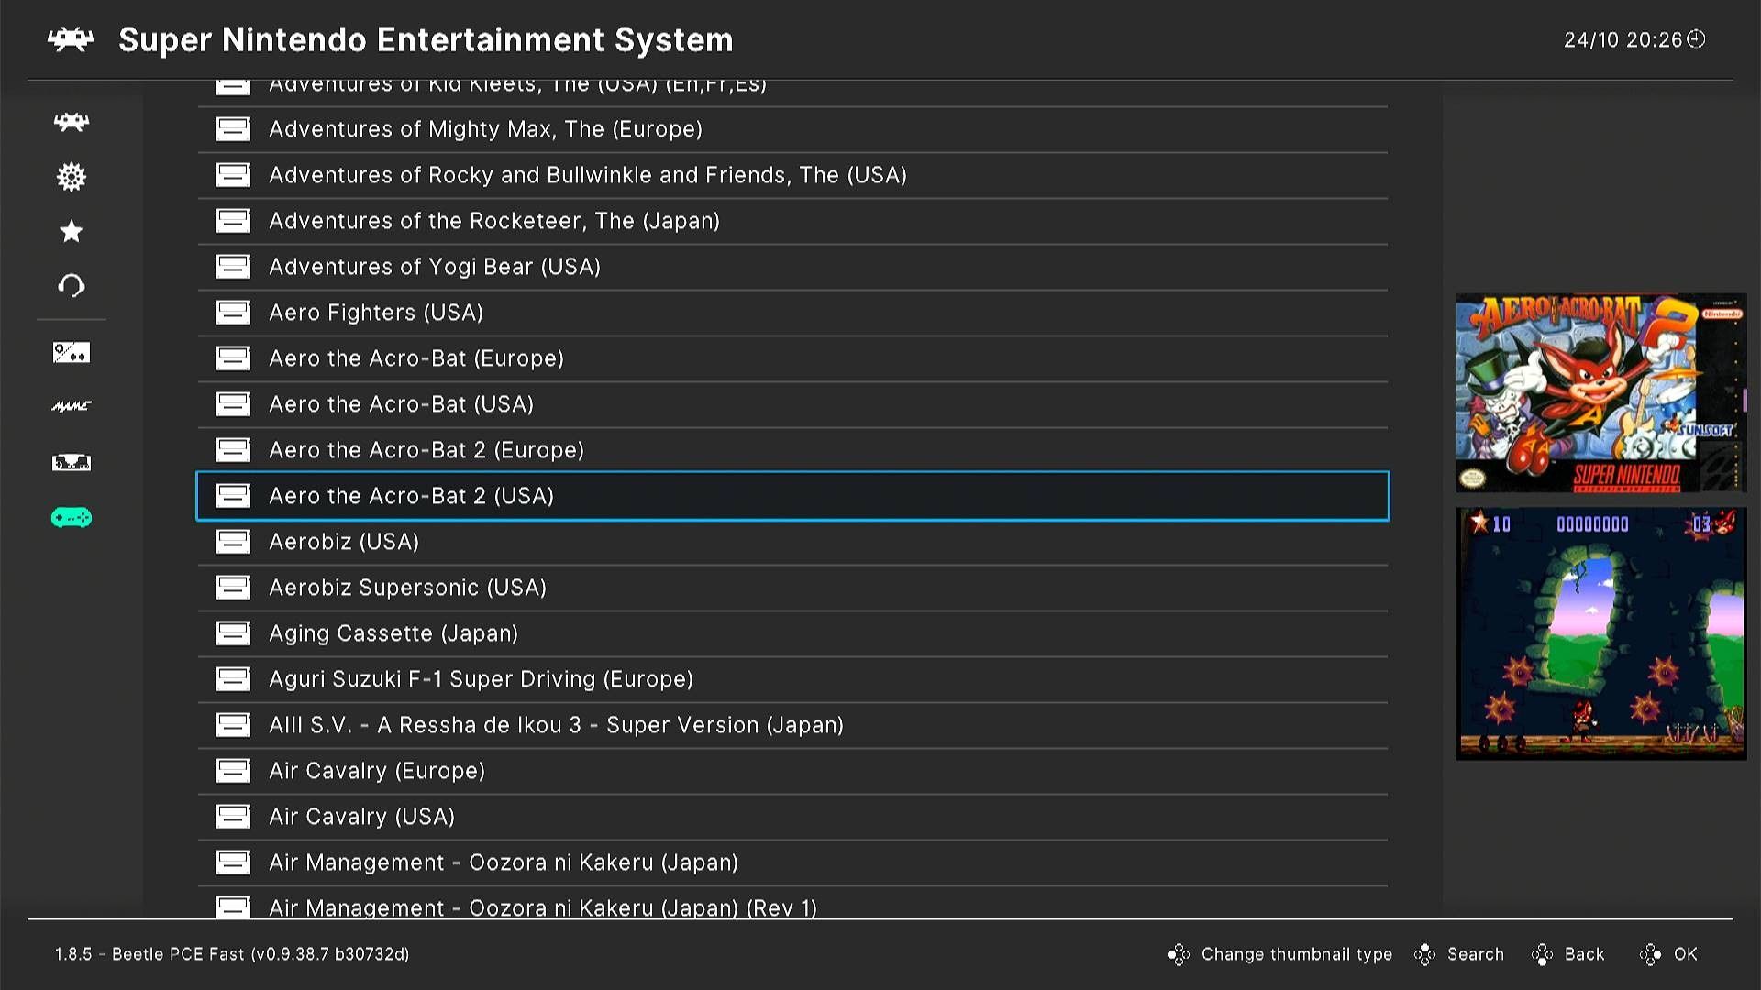Open the Settings gear in sidebar
This screenshot has width=1761, height=990.
pos(71,176)
